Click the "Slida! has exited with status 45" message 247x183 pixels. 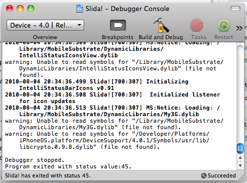click(48, 175)
